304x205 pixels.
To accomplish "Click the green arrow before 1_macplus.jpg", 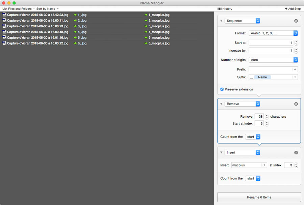I will (146, 15).
